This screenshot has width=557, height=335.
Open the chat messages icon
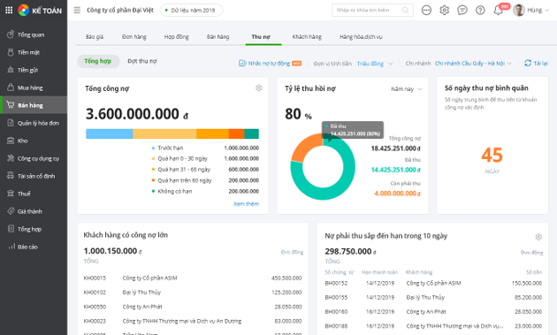point(462,11)
